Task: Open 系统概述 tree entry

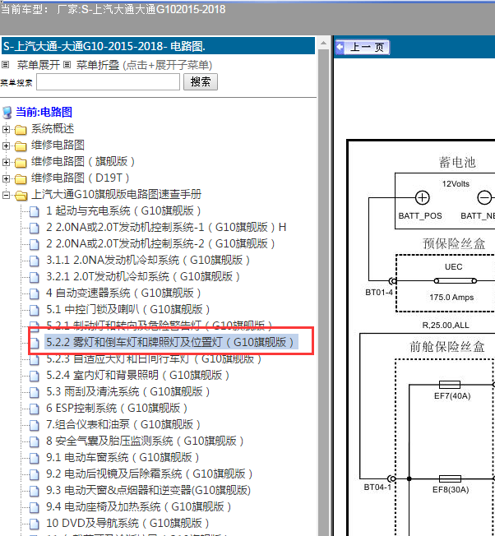Action: coord(53,129)
